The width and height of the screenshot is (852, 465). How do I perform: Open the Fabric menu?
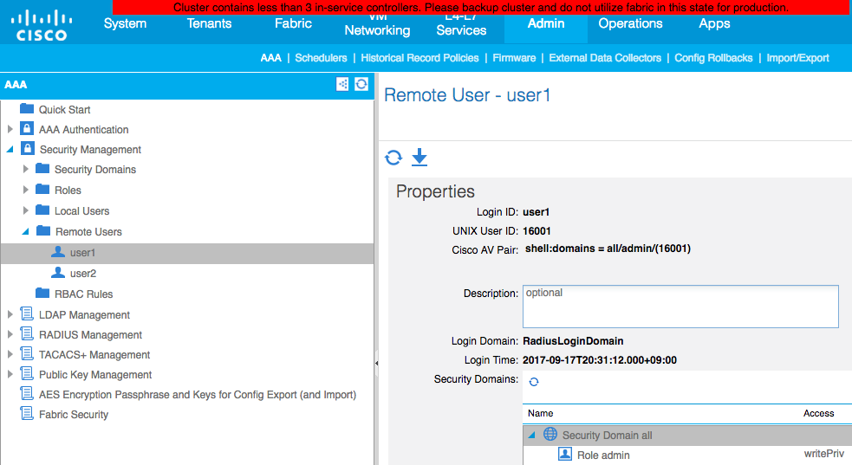294,23
